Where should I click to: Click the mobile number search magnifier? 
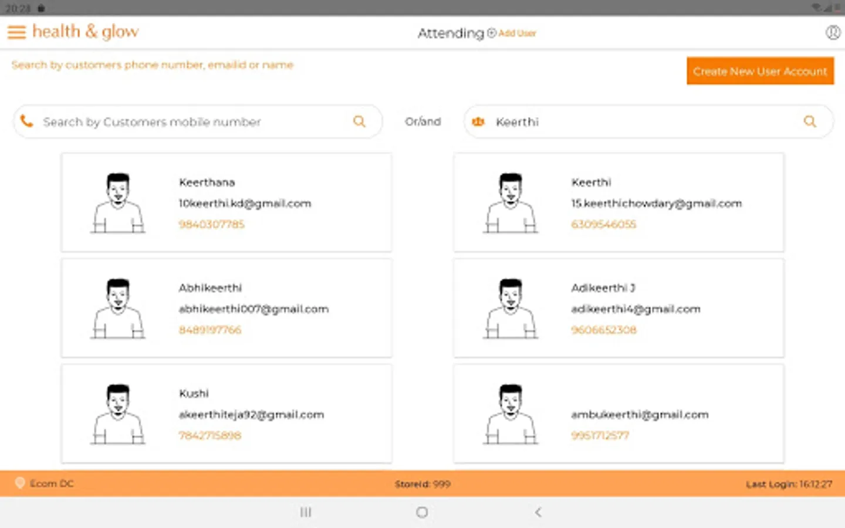point(359,121)
